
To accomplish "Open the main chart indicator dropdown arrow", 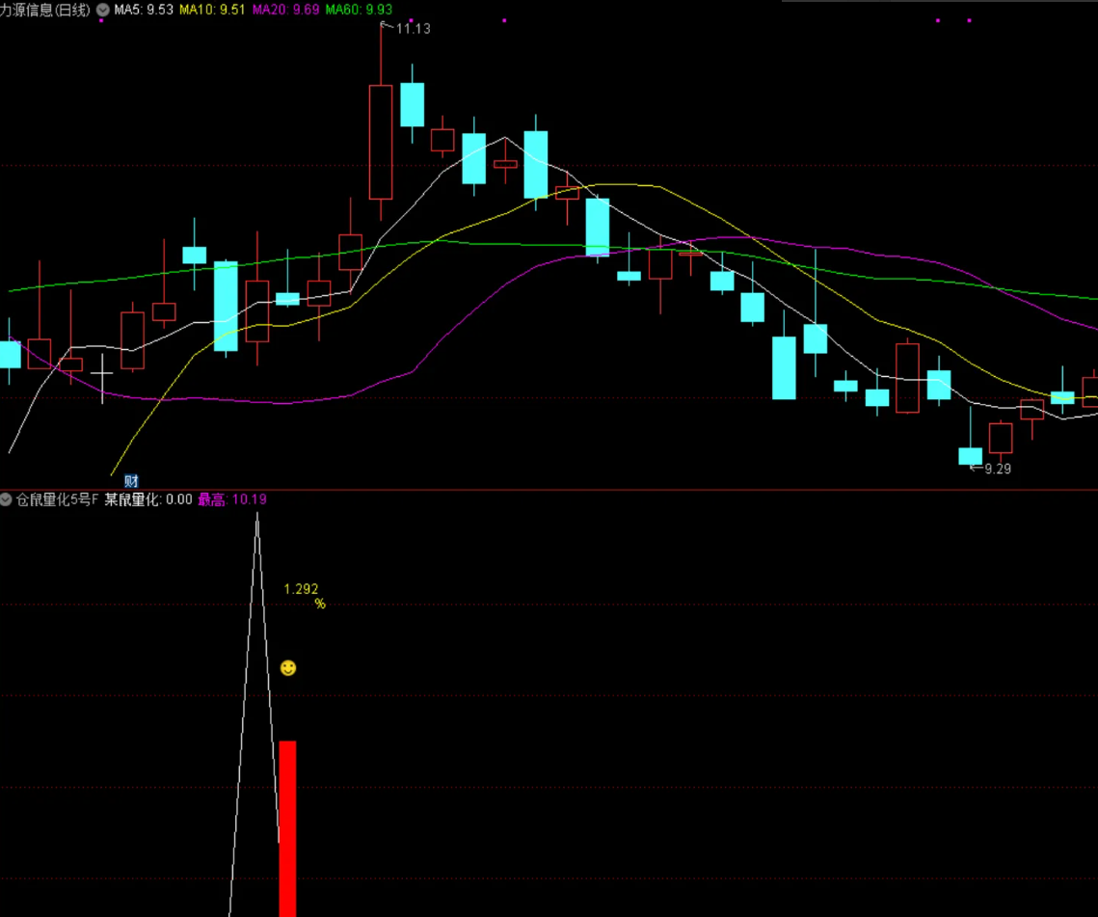I will coord(103,10).
